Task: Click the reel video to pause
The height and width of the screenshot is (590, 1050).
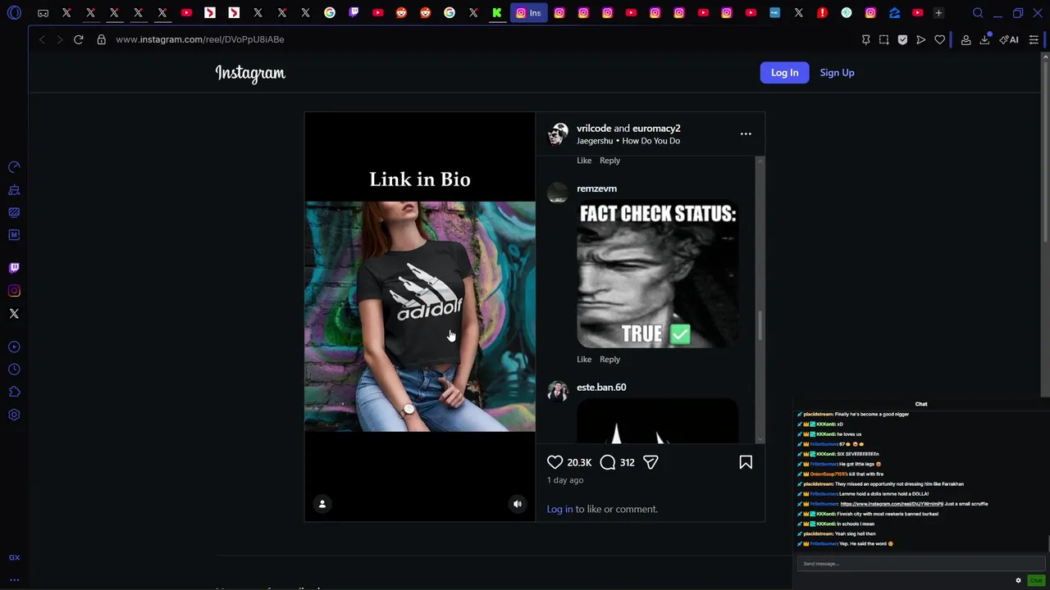Action: coord(420,316)
